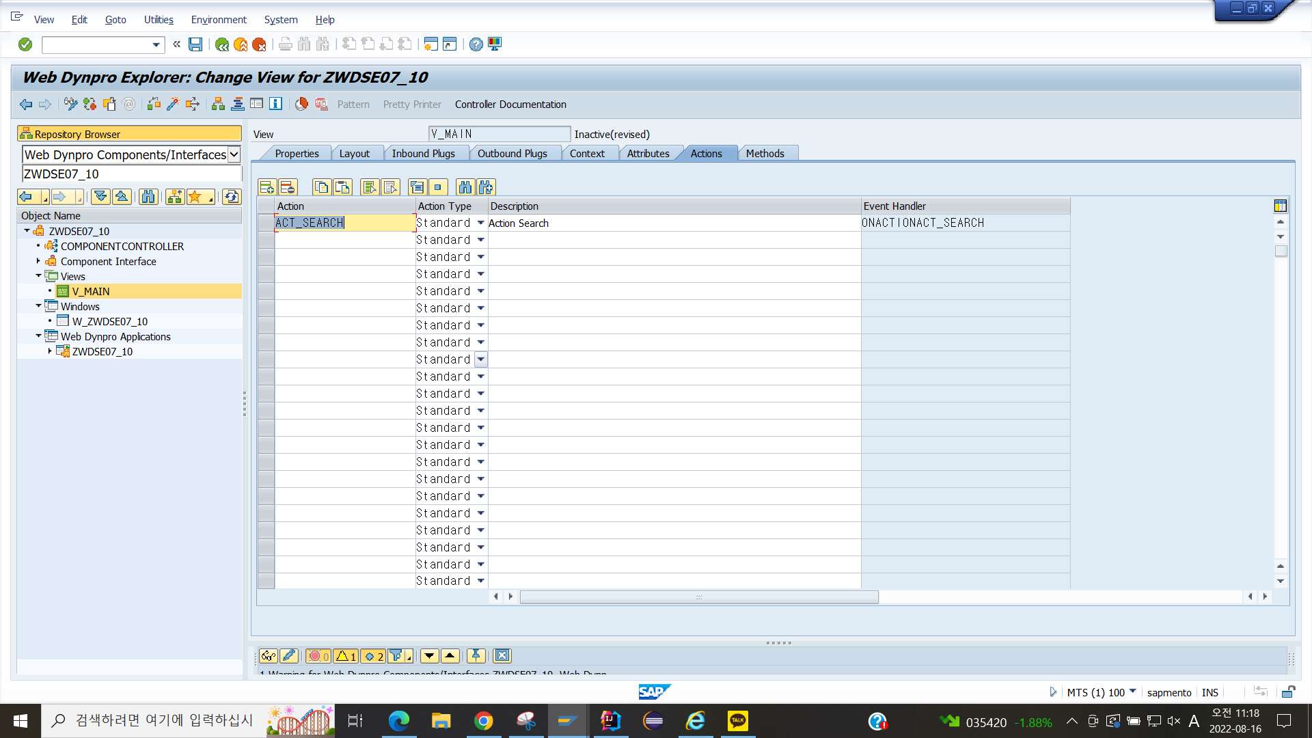Click Refresh object list icon in browser

point(232,197)
